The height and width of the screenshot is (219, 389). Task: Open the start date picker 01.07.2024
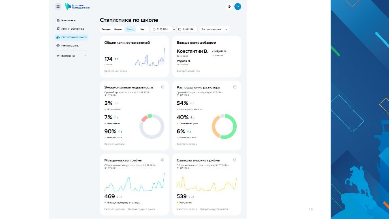point(160,29)
